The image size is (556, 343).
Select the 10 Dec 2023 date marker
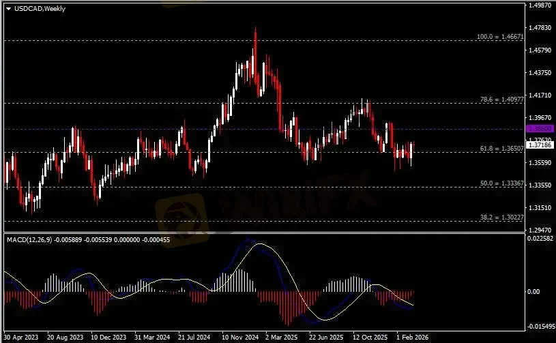pos(109,337)
